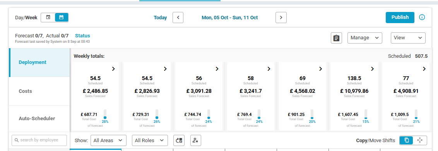438x151 pixels.
Task: Open the View dropdown
Action: (408, 38)
